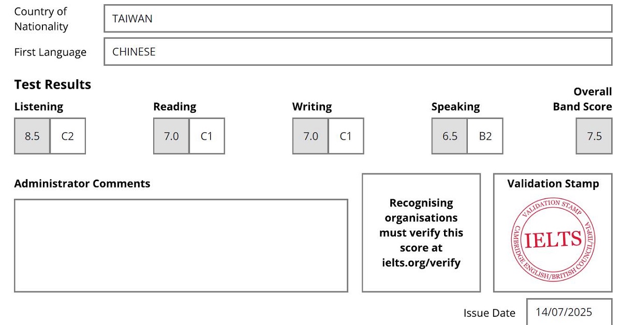
Task: Click the ielts.org/verify verification notice
Action: pyautogui.click(x=421, y=233)
